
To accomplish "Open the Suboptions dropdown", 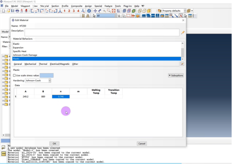I will pos(176,75).
